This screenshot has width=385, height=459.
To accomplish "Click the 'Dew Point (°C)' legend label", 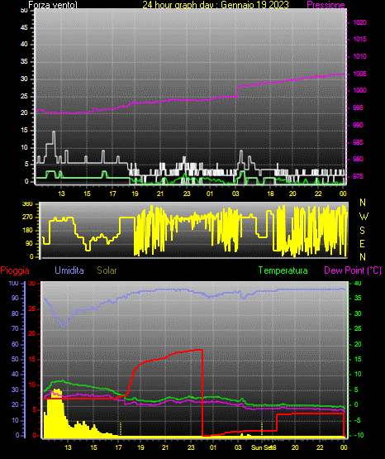I will (353, 270).
